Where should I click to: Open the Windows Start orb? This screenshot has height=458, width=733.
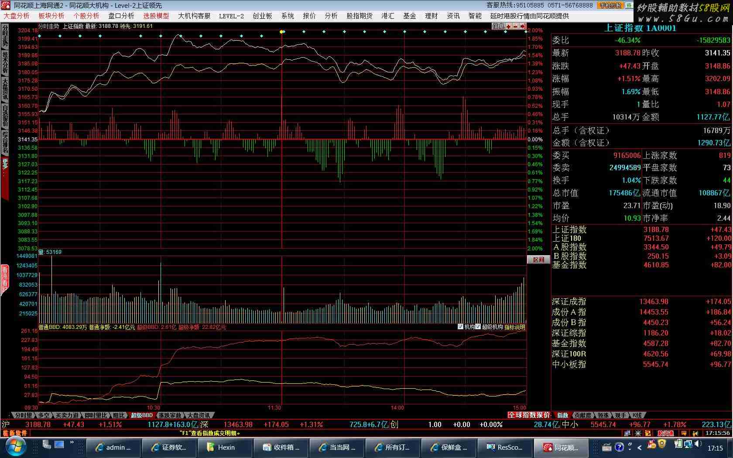coord(16,447)
